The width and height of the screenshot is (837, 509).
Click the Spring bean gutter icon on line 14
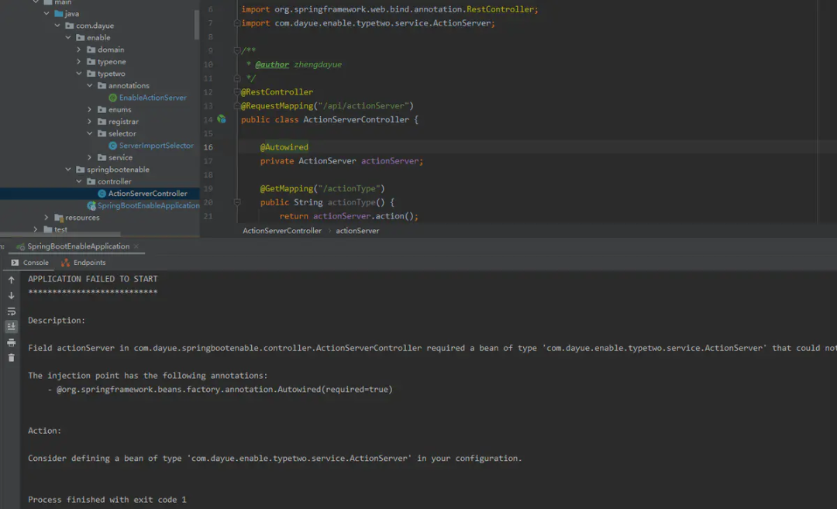tap(222, 119)
